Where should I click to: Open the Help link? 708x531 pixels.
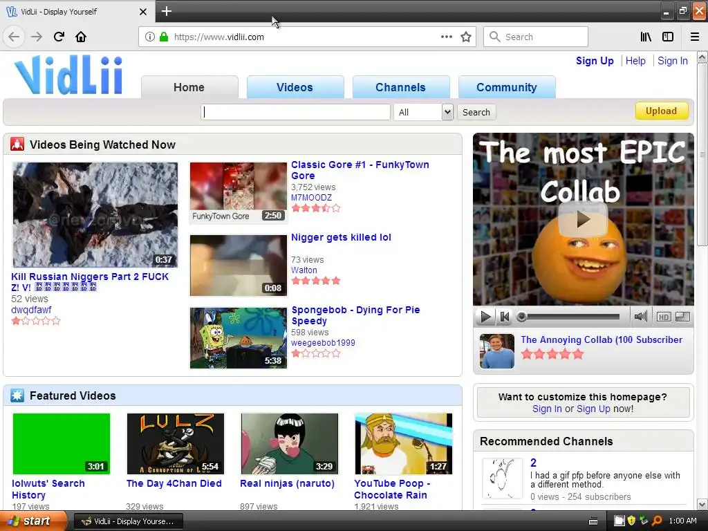pos(635,61)
